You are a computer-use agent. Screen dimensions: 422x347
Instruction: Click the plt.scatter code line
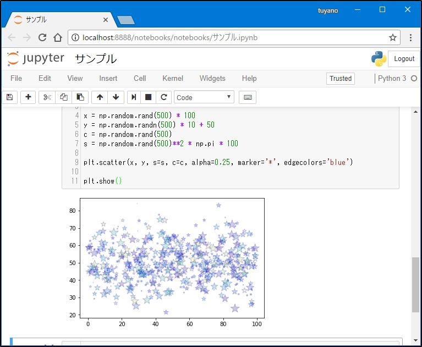218,162
